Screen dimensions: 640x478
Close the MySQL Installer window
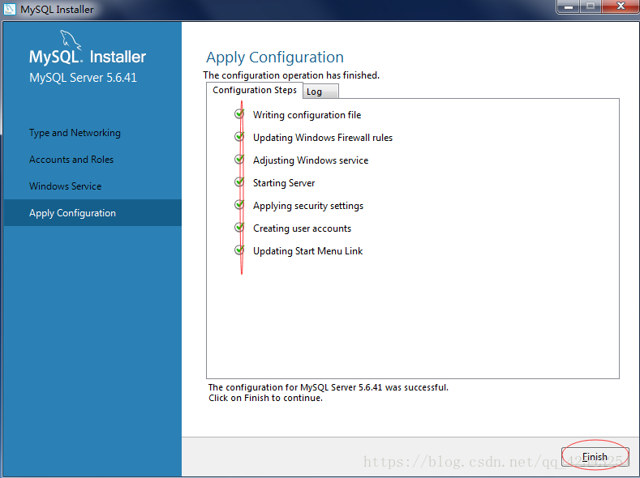[x=620, y=6]
